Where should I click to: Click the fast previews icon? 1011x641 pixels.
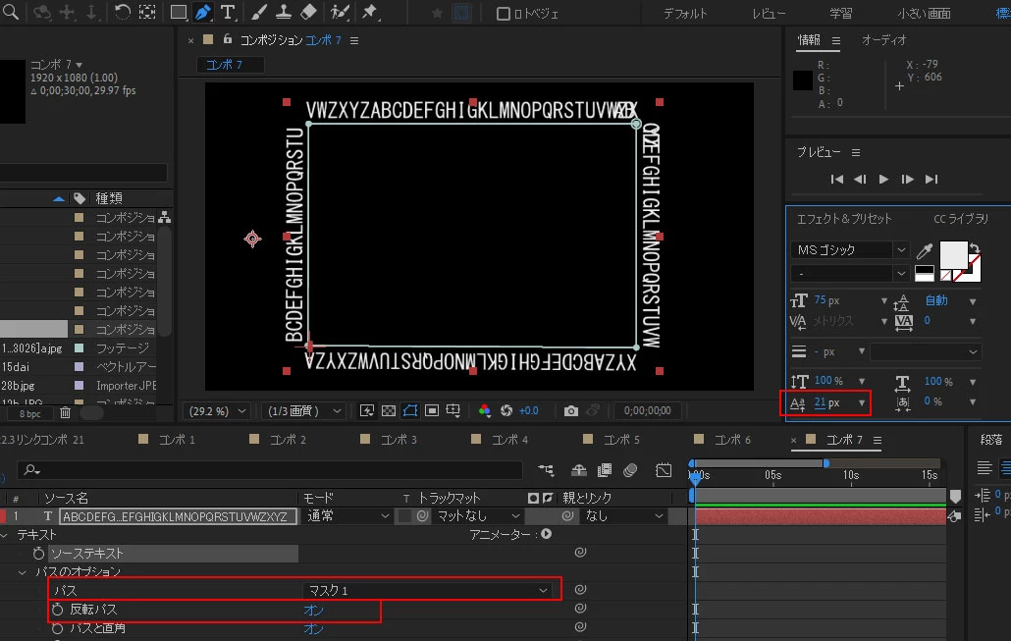point(367,410)
